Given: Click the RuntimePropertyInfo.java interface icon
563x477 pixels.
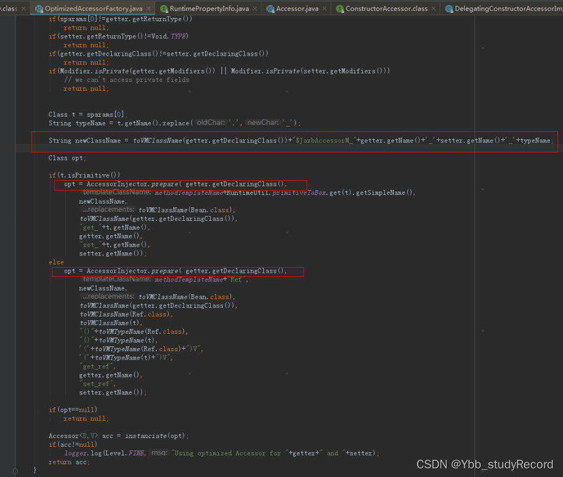Looking at the screenshot, I should pos(164,9).
